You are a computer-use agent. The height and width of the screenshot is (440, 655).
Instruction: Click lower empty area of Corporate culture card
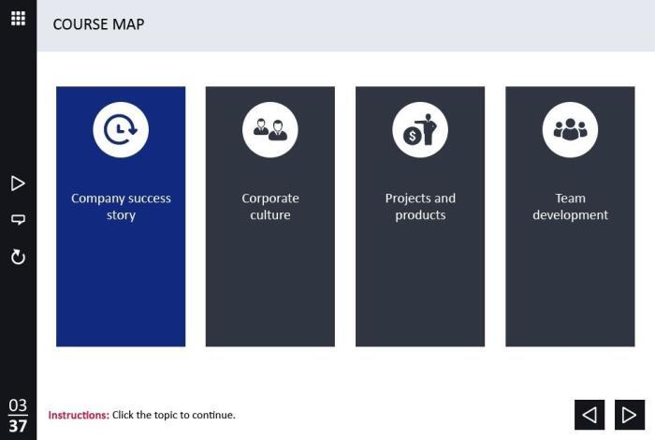coord(270,288)
